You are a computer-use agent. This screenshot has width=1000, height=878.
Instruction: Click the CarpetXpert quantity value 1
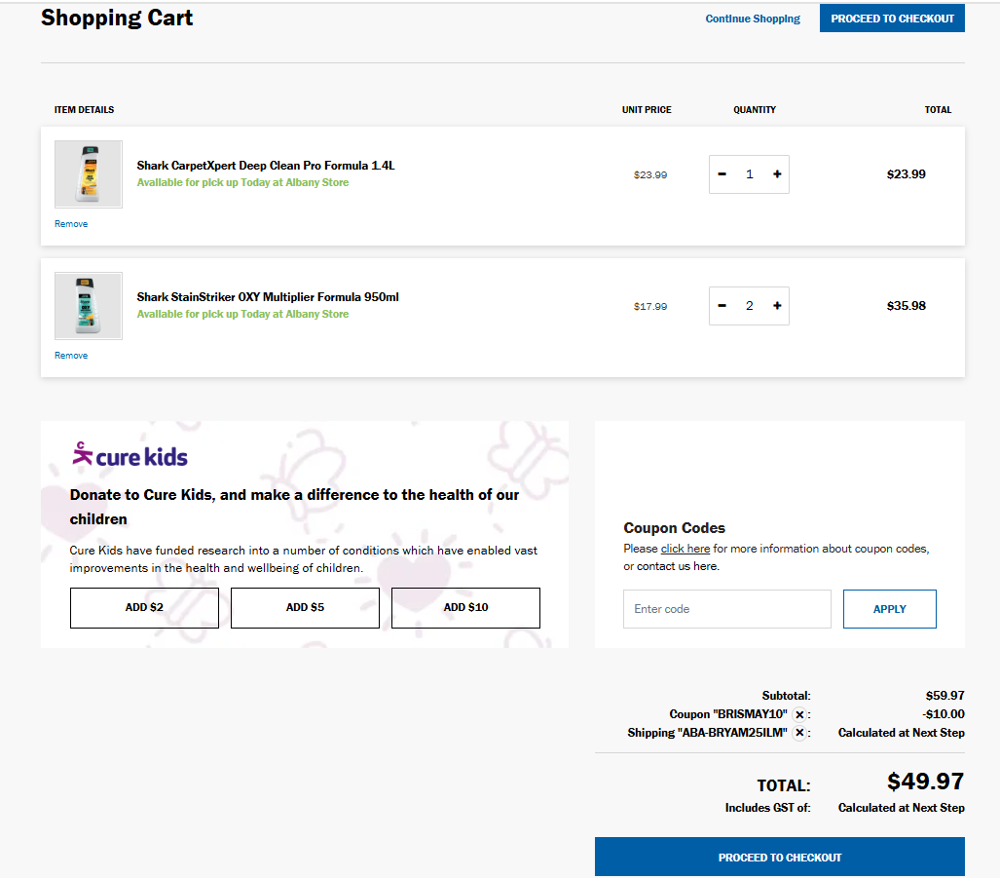(x=750, y=174)
